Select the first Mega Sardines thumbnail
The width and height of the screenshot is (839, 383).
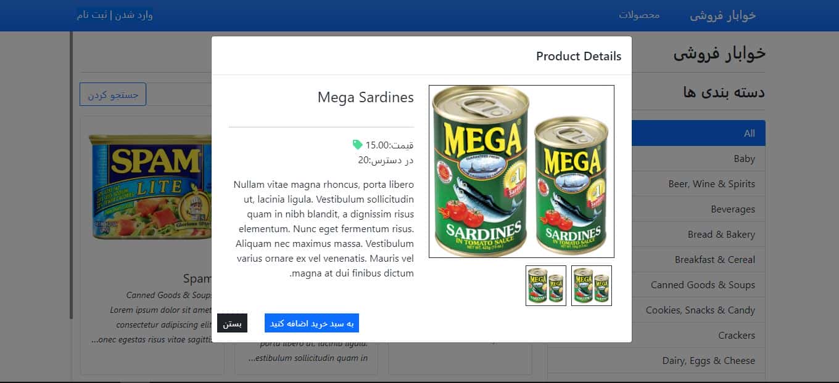click(x=592, y=286)
